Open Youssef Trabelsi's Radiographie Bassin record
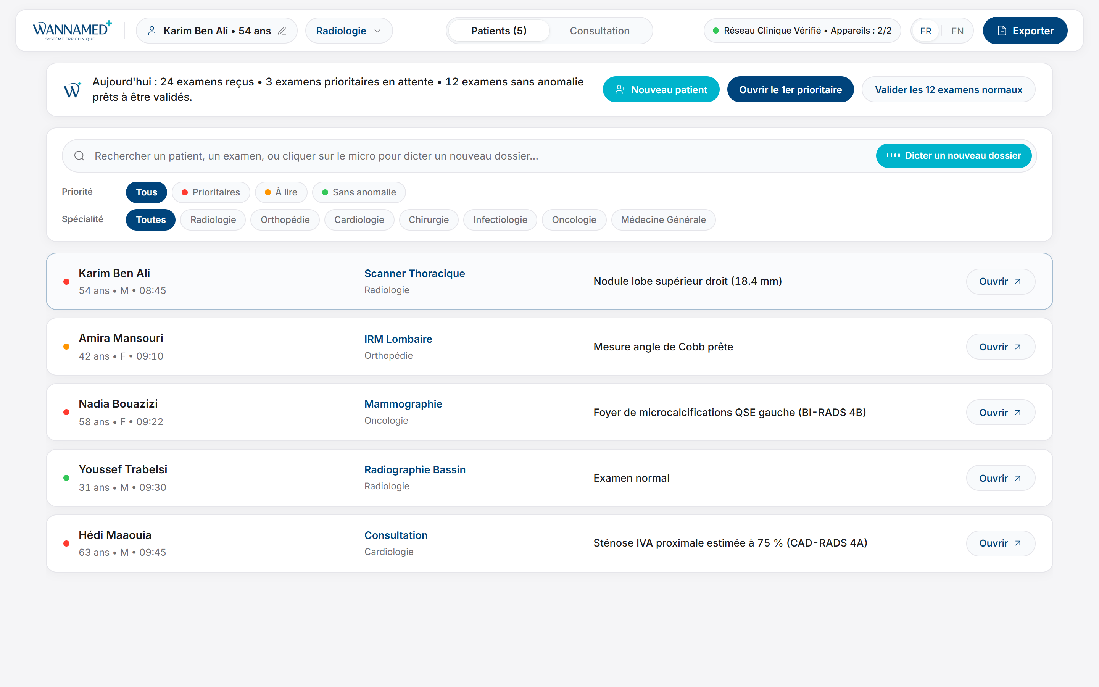This screenshot has width=1099, height=687. (x=1001, y=479)
